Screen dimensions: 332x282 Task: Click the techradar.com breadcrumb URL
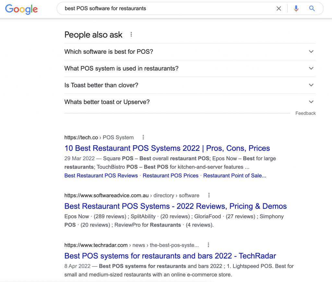[x=132, y=245]
